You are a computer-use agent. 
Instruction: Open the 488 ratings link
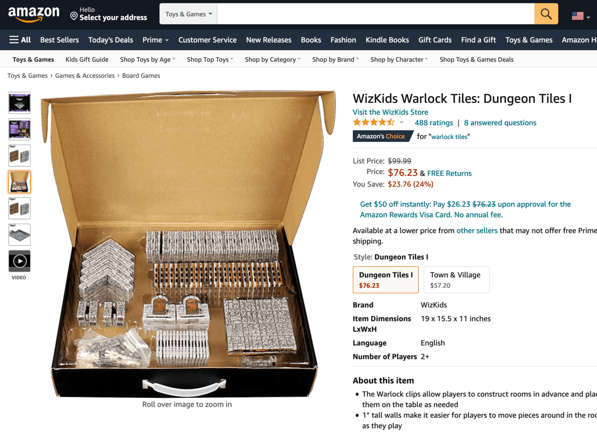(434, 123)
